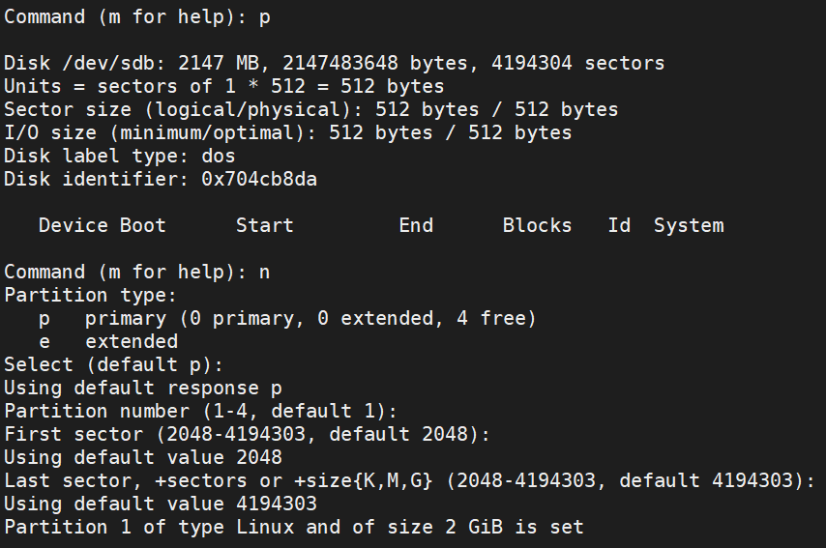Click the 'Disk label type: dos' line
Screen dimensions: 826x548
click(x=120, y=156)
